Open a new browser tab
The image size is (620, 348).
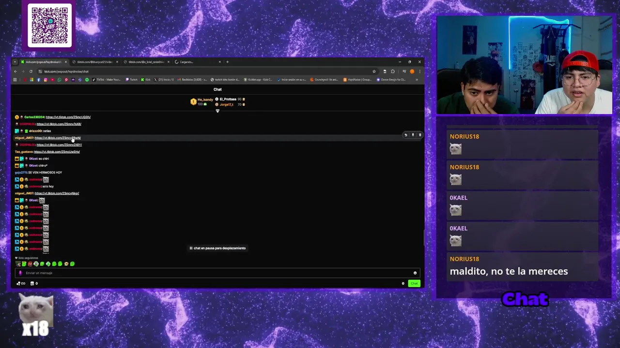click(227, 62)
